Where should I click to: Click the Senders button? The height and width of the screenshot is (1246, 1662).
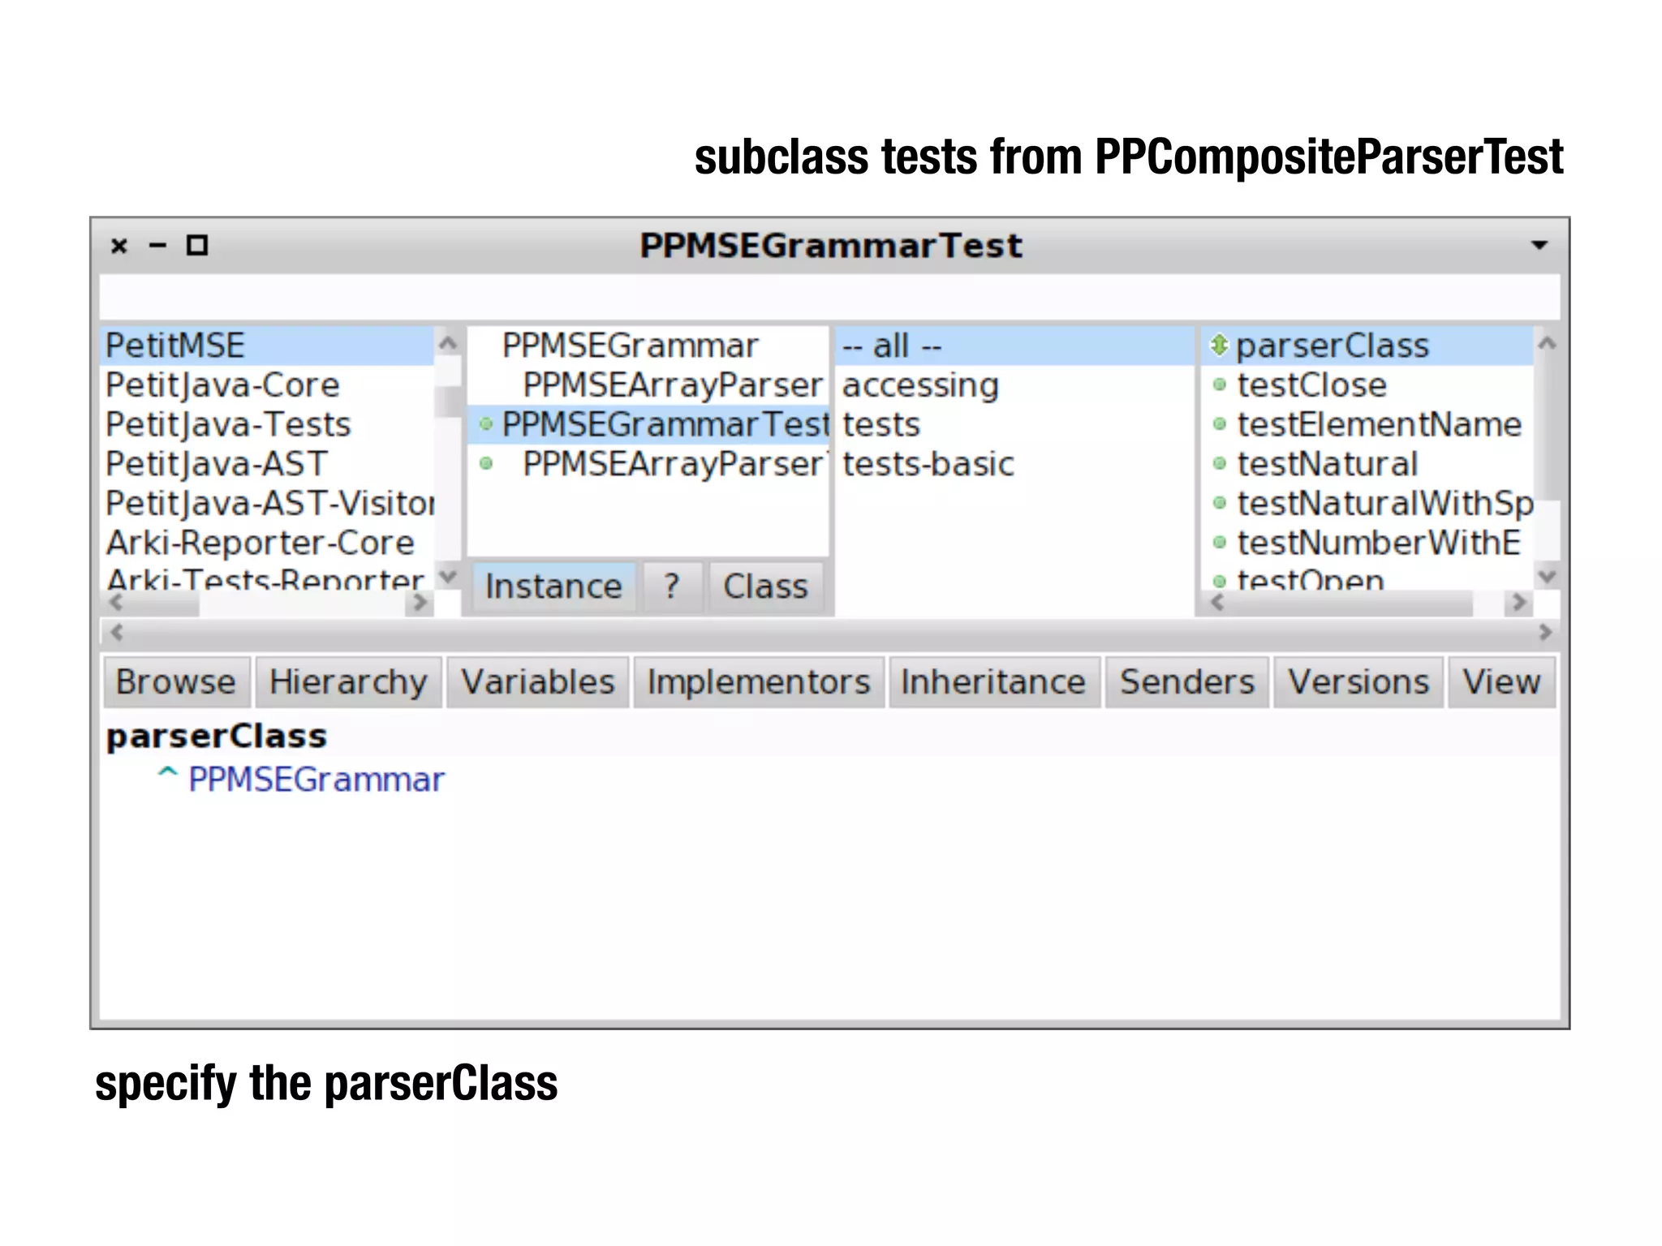click(x=1187, y=682)
